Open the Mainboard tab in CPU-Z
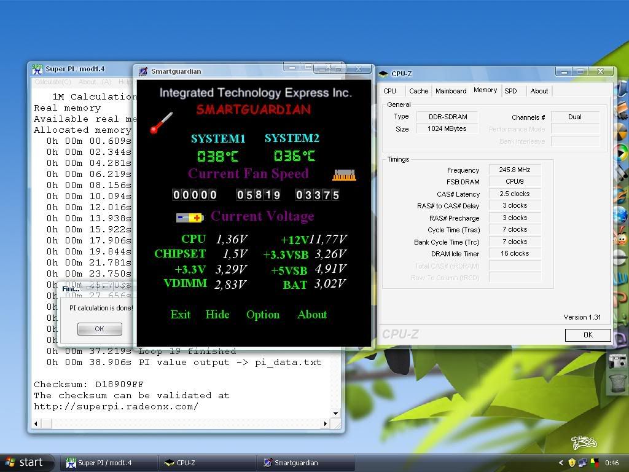The width and height of the screenshot is (629, 472). click(x=451, y=91)
